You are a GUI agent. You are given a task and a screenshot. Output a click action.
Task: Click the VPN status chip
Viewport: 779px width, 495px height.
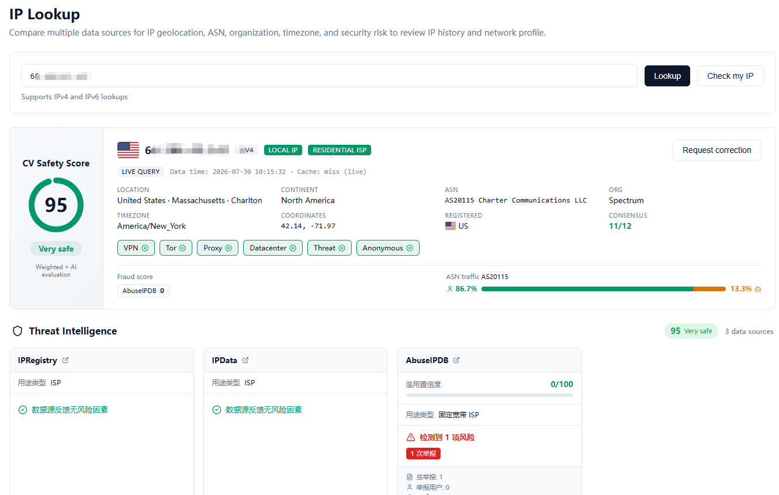tap(136, 248)
